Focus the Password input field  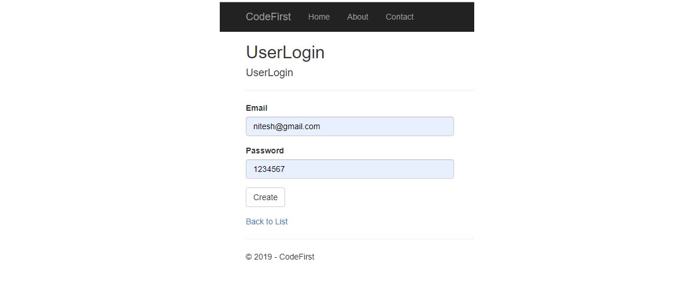350,169
